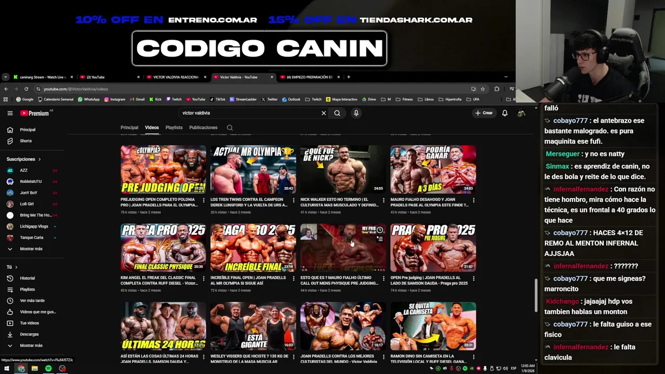
Task: Open the YouTube hamburger guide menu
Action: (x=10, y=113)
